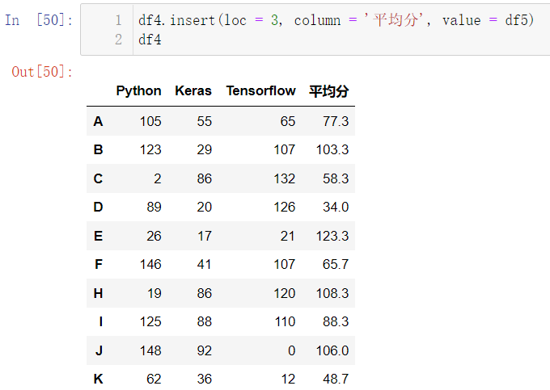
Task: Click Python value 105 in row A
Action: coord(150,121)
